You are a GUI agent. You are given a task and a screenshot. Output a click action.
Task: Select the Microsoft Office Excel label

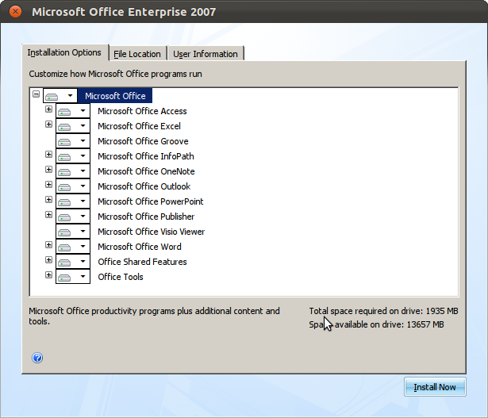139,126
